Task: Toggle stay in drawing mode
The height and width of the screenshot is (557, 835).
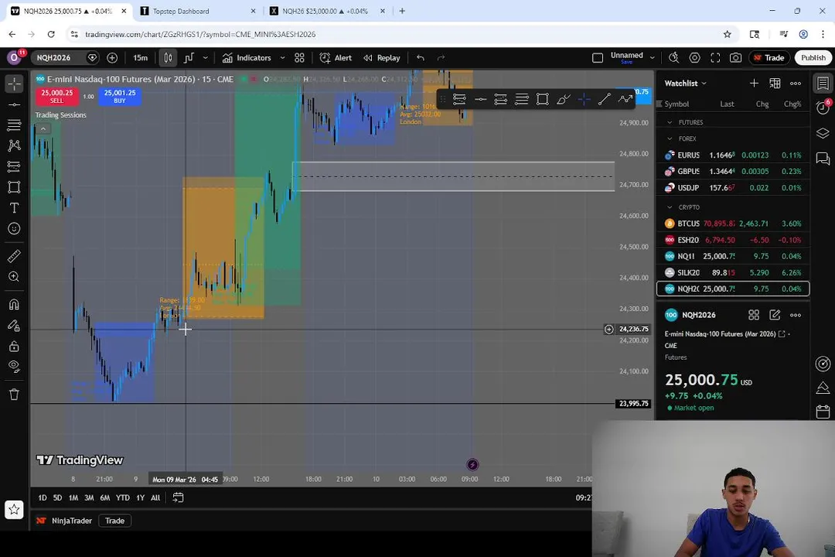Action: 15,325
